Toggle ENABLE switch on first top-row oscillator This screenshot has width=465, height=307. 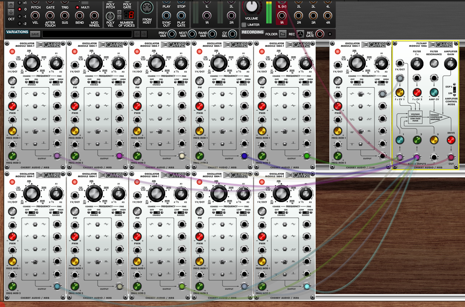point(32,82)
